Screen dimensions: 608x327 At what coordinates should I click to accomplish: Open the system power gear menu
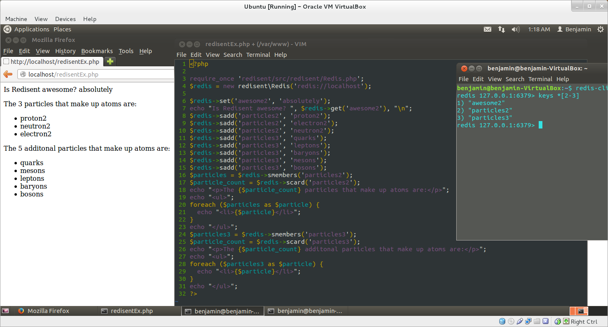(600, 29)
